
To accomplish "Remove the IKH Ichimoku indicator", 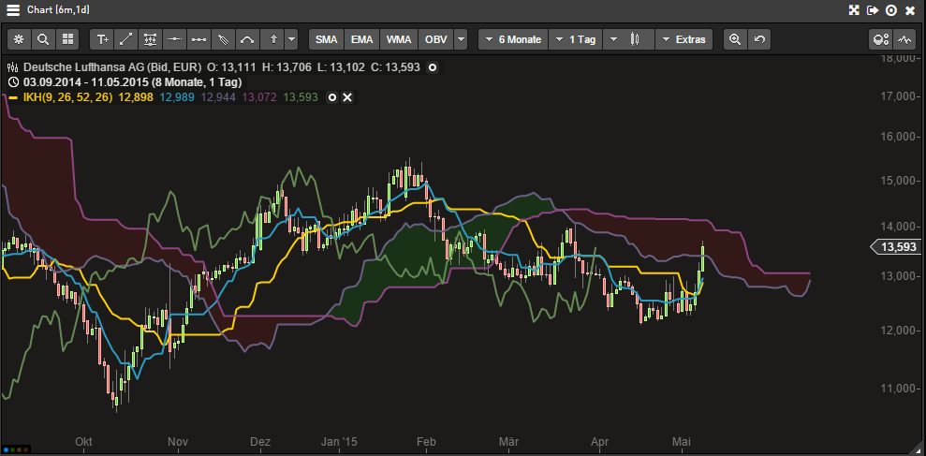I will [347, 97].
